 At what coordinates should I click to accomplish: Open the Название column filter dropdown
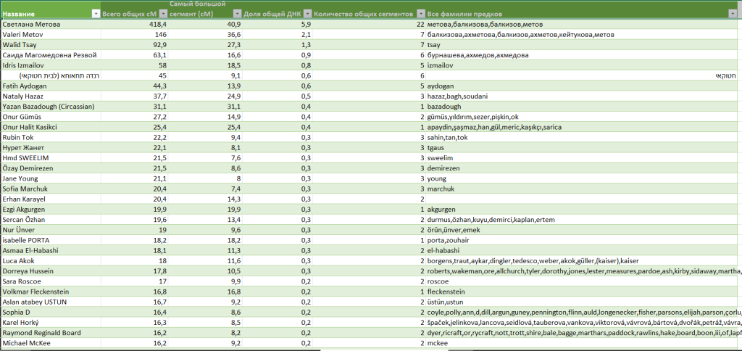tap(96, 14)
